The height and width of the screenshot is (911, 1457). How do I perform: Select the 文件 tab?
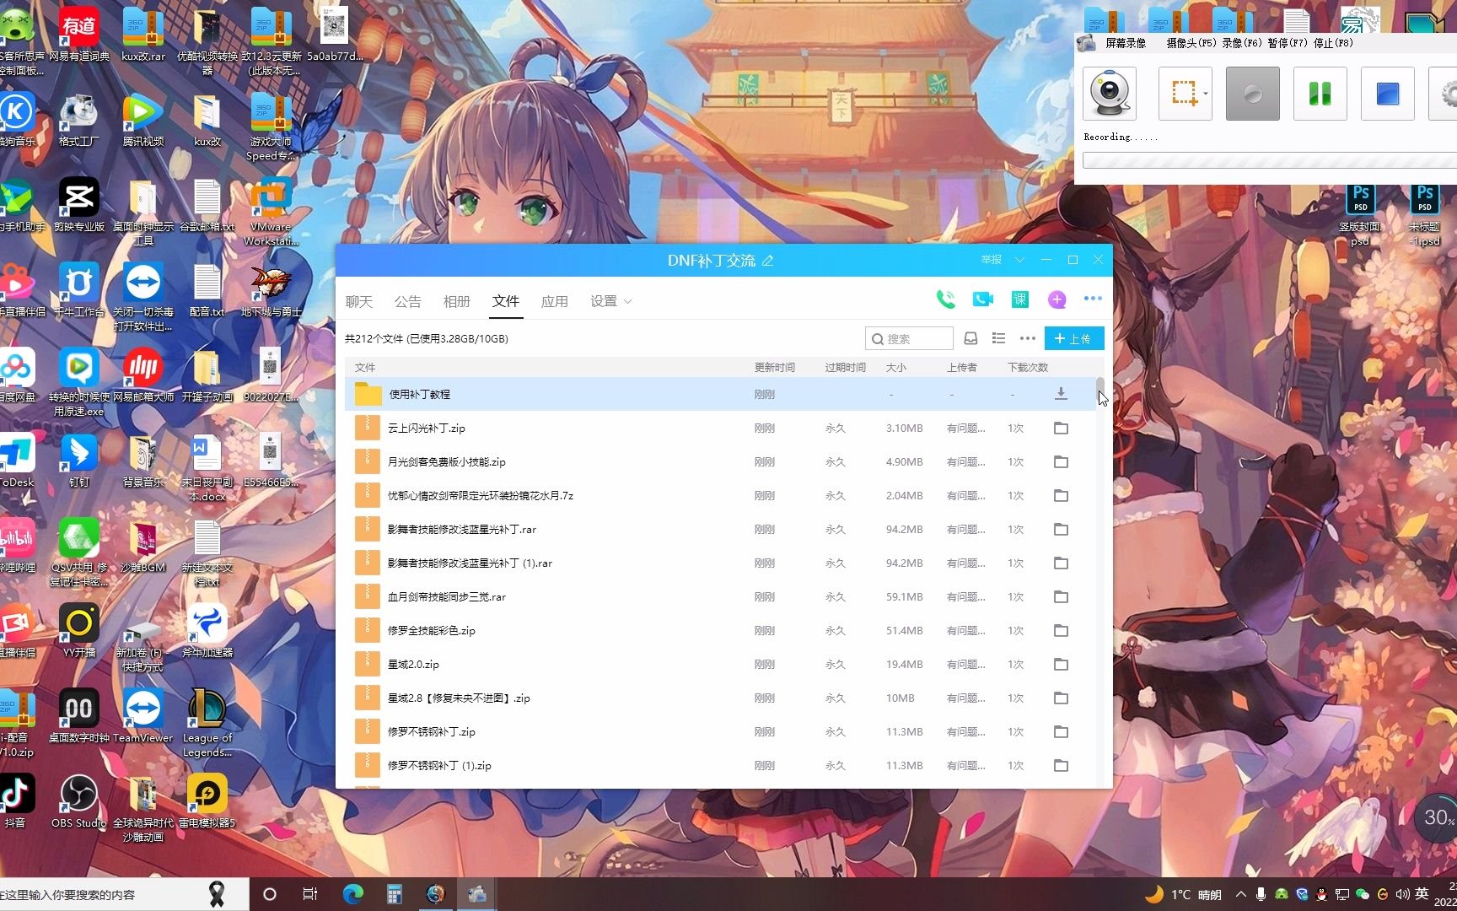point(506,301)
